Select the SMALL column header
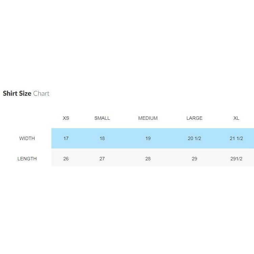This screenshot has width=254, height=254. (x=102, y=118)
